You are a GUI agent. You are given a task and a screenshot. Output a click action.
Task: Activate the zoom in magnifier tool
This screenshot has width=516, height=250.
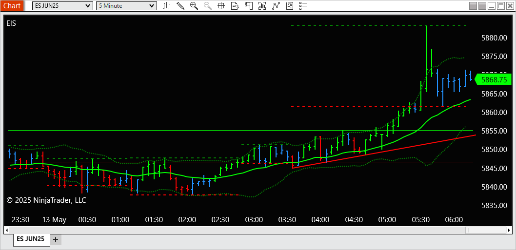(x=194, y=5)
